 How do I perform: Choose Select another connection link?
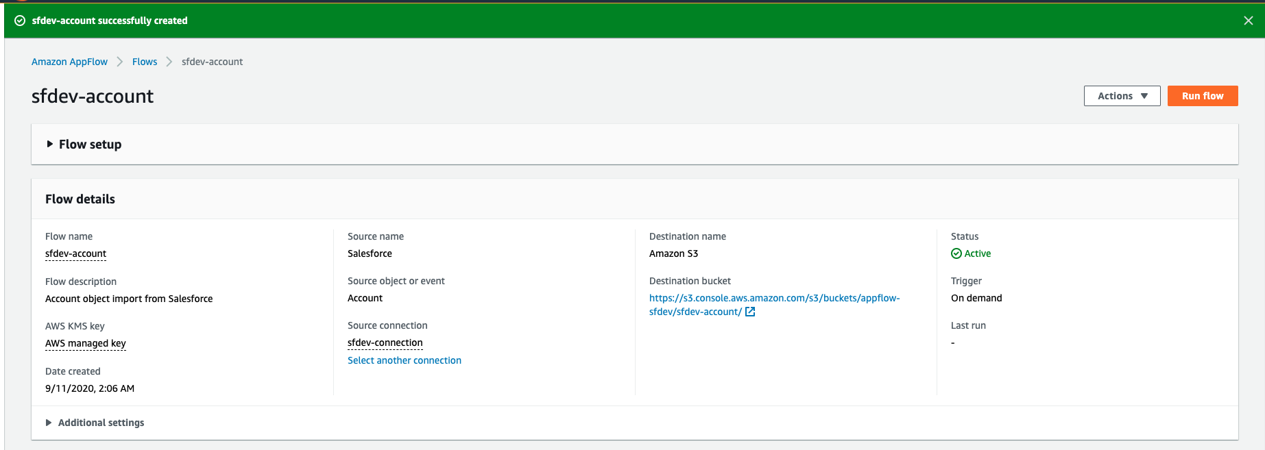click(405, 360)
